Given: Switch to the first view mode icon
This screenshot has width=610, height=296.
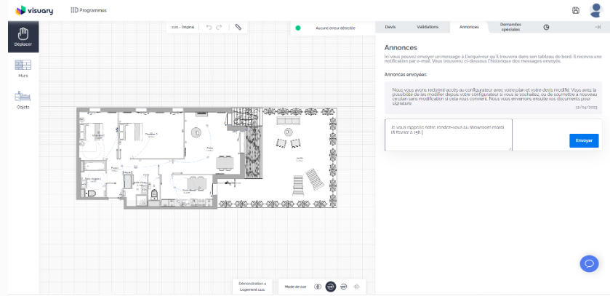Looking at the screenshot, I should click(318, 287).
